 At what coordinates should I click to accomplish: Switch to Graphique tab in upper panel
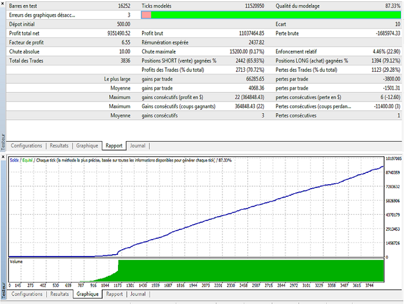(x=87, y=146)
